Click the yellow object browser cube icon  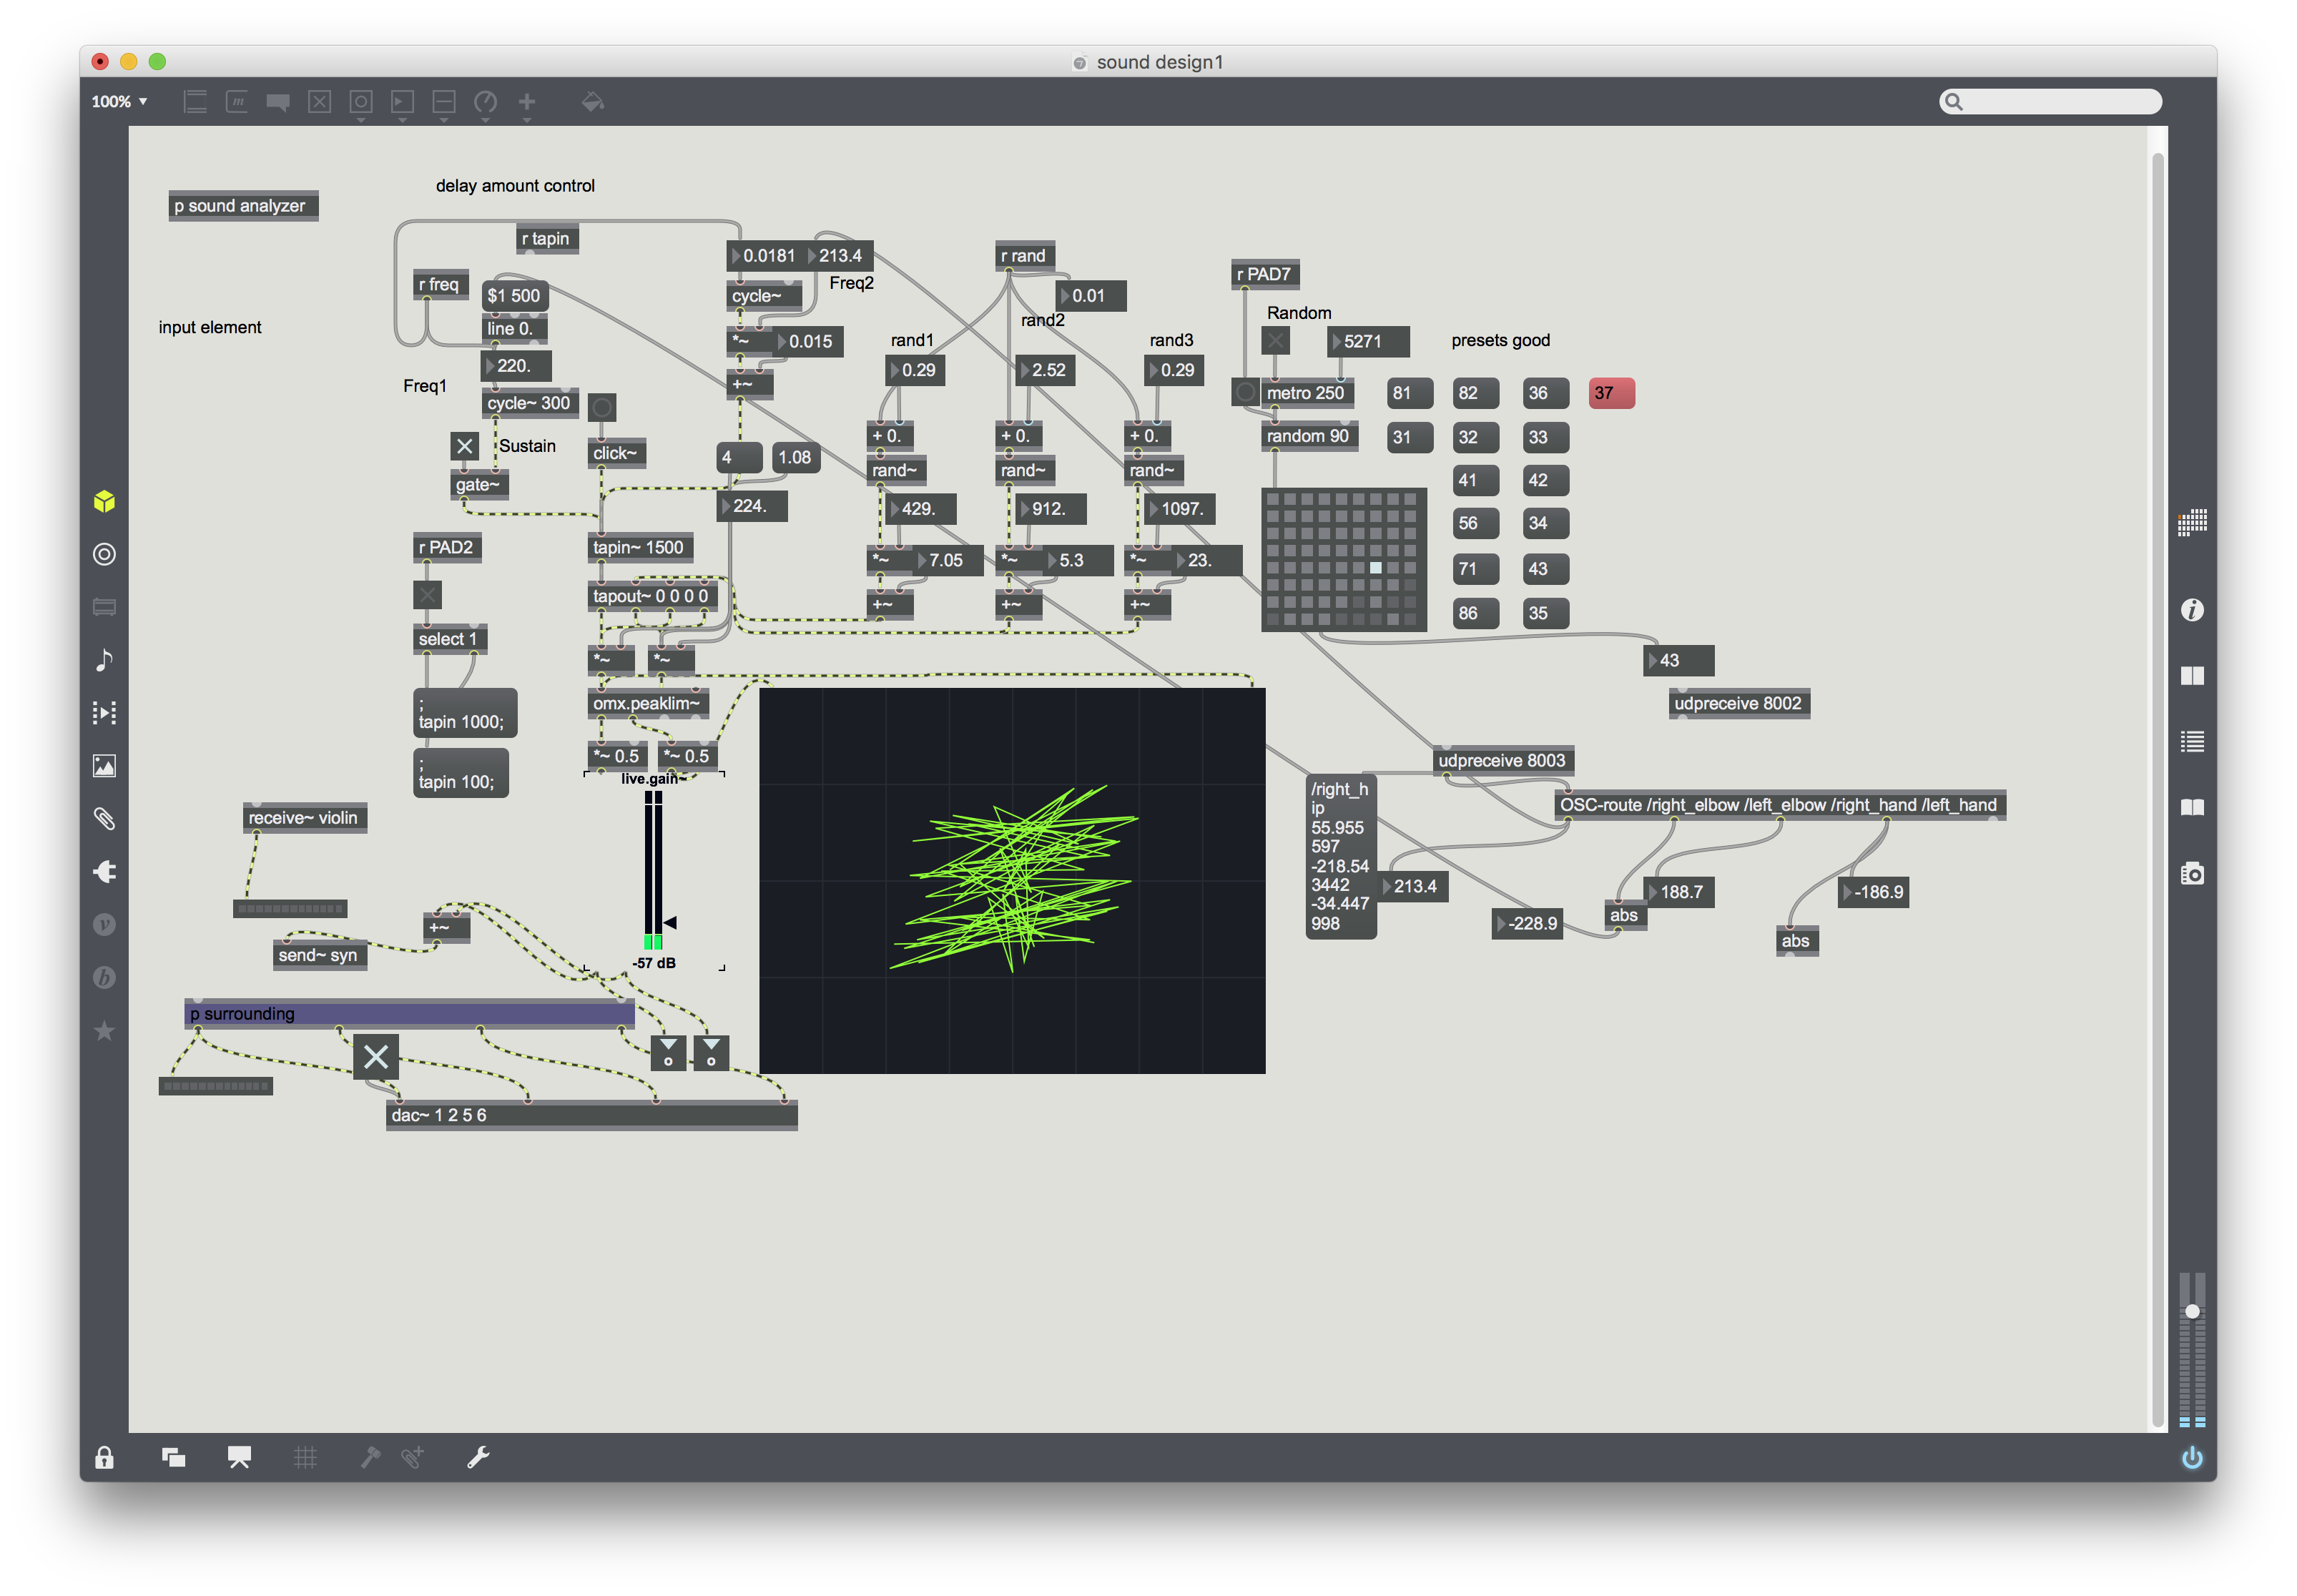coord(104,501)
